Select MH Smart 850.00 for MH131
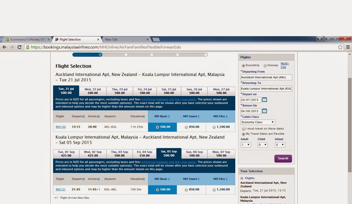 click(x=186, y=190)
